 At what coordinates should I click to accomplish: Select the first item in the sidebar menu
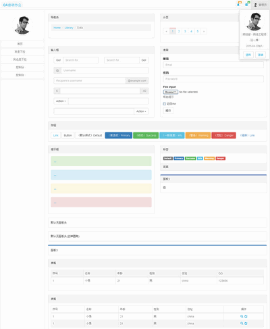point(22,44)
